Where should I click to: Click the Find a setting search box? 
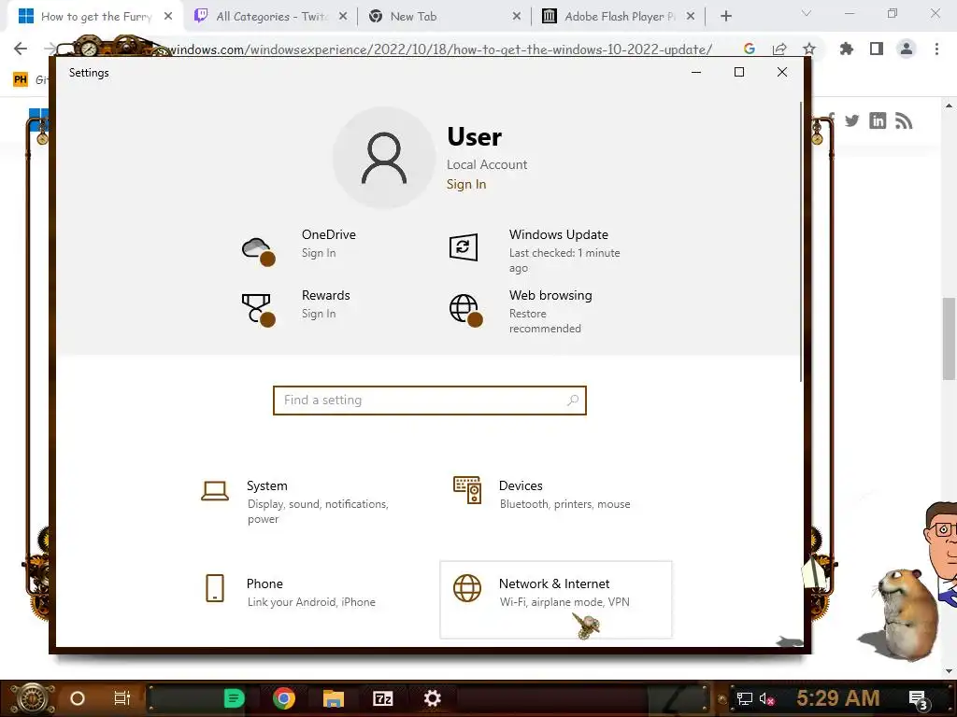(x=430, y=400)
